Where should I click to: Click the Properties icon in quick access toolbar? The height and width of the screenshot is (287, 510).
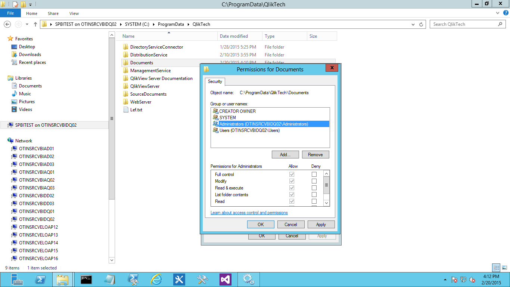[x=15, y=4]
